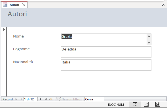Jump to last record button
This screenshot has height=108, width=167.
(46, 99)
